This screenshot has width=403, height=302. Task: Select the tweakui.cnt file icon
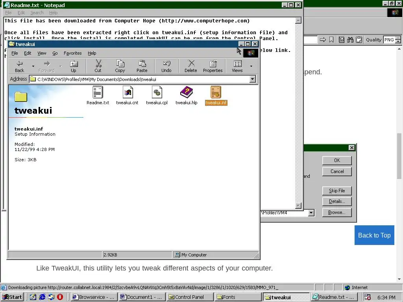click(127, 95)
